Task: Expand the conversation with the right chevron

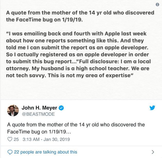Action: tap(153, 152)
